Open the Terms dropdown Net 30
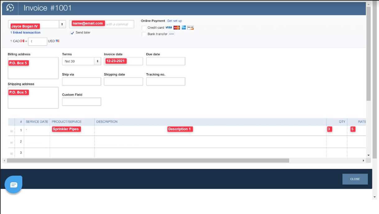The width and height of the screenshot is (379, 214). point(81,61)
